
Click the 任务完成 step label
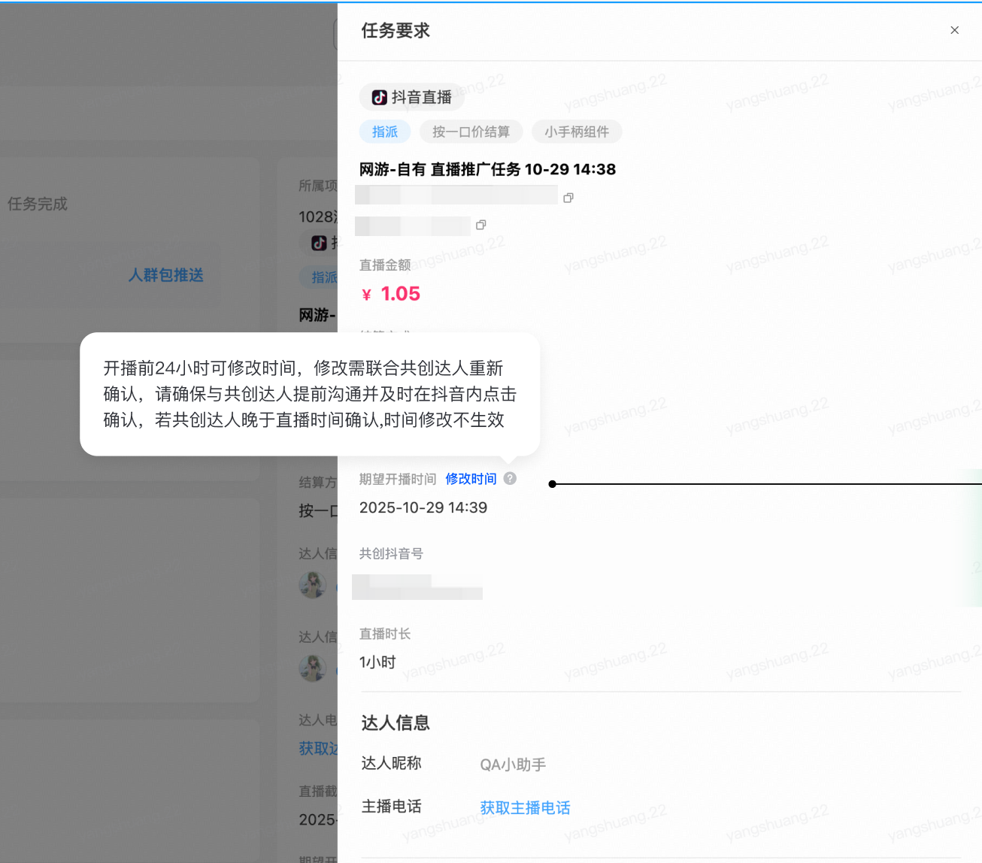pyautogui.click(x=38, y=204)
